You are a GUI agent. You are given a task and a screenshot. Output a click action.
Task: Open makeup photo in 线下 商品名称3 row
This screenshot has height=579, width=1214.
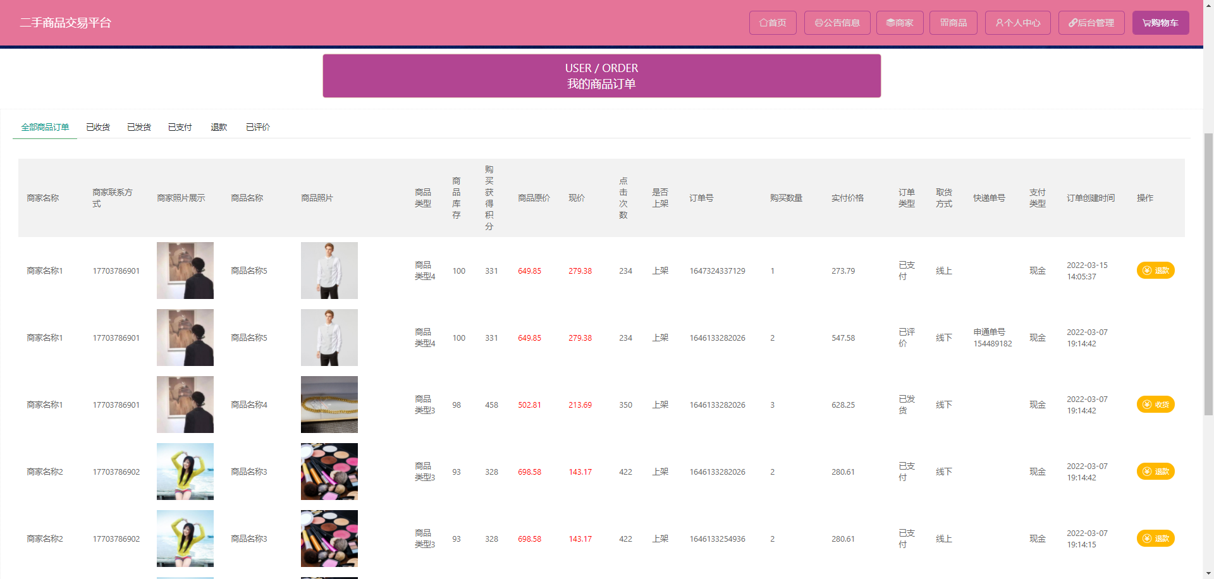tap(329, 472)
